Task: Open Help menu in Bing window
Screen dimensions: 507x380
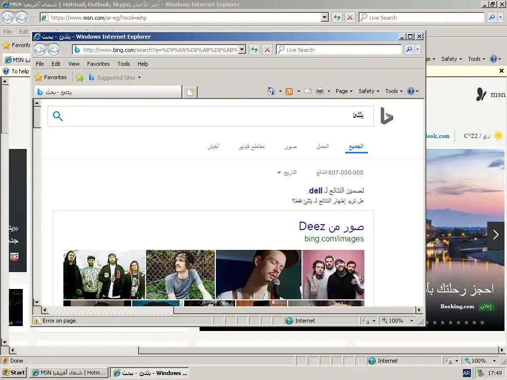Action: pos(143,64)
